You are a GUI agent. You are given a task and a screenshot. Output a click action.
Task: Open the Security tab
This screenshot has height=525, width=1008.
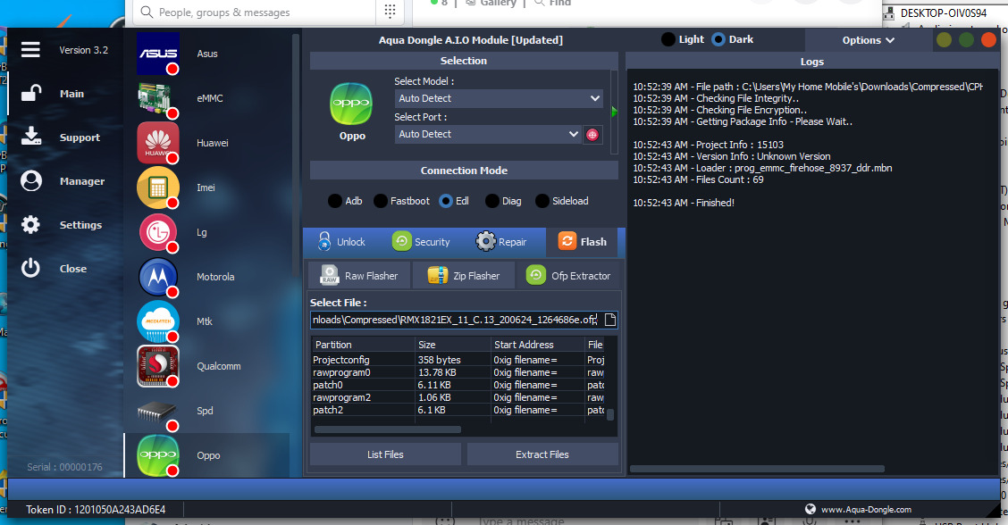[x=421, y=242]
